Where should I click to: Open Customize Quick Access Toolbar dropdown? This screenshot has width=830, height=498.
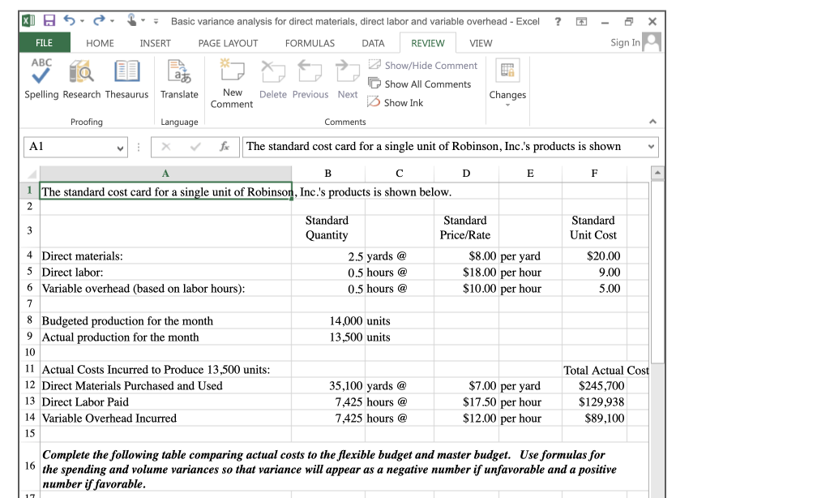point(156,21)
